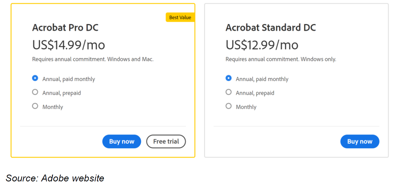This screenshot has width=404, height=191.
Task: Click the Best Value badge
Action: coord(180,18)
